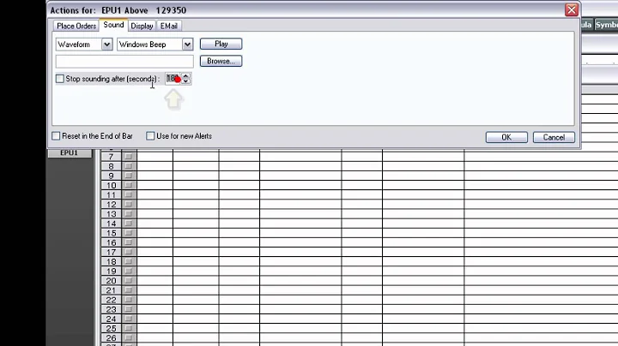The height and width of the screenshot is (346, 618).
Task: Enable Stop sounding after seconds checkbox
Action: 60,79
